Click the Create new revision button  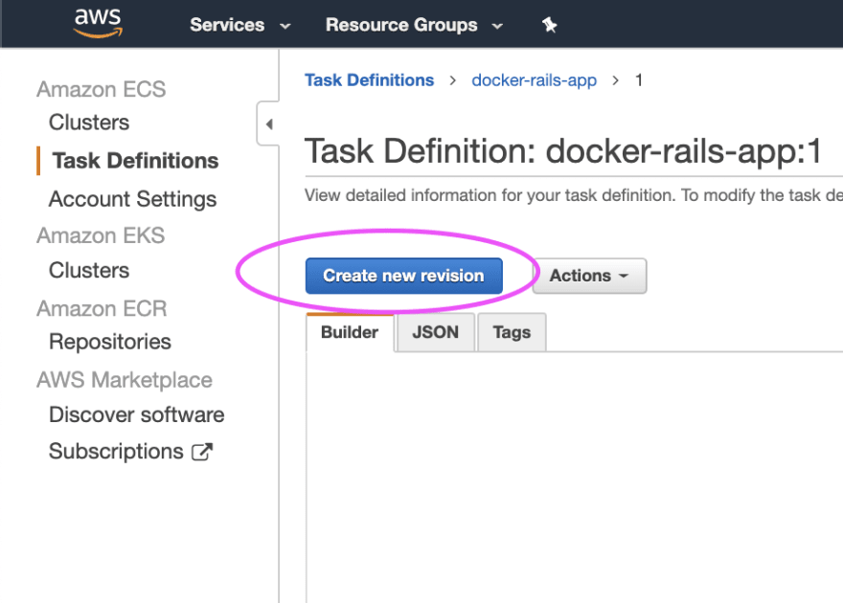[x=403, y=276]
